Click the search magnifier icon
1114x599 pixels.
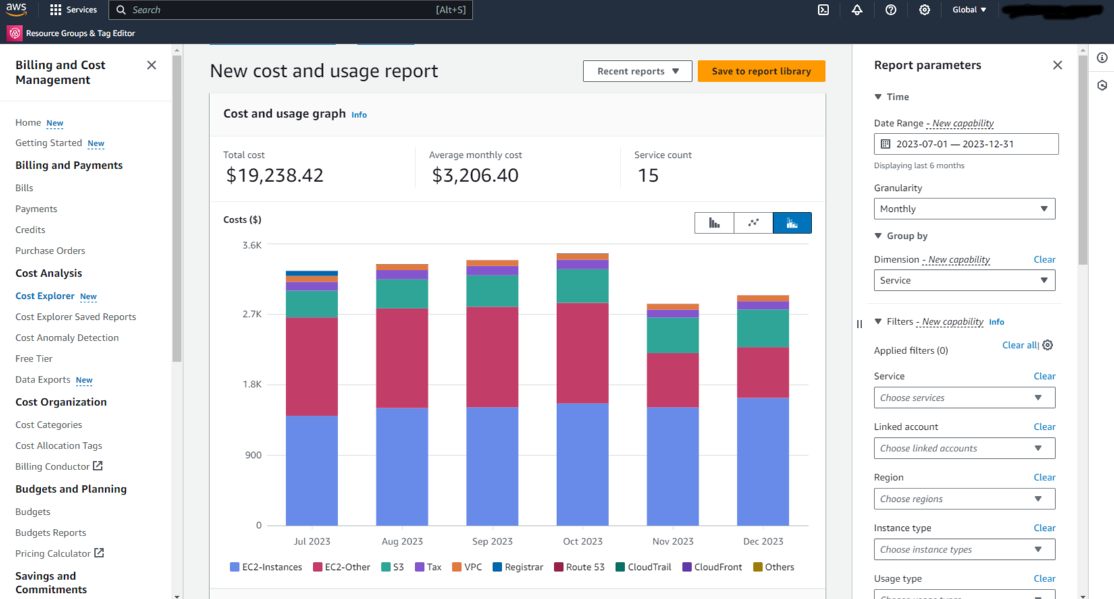point(121,9)
